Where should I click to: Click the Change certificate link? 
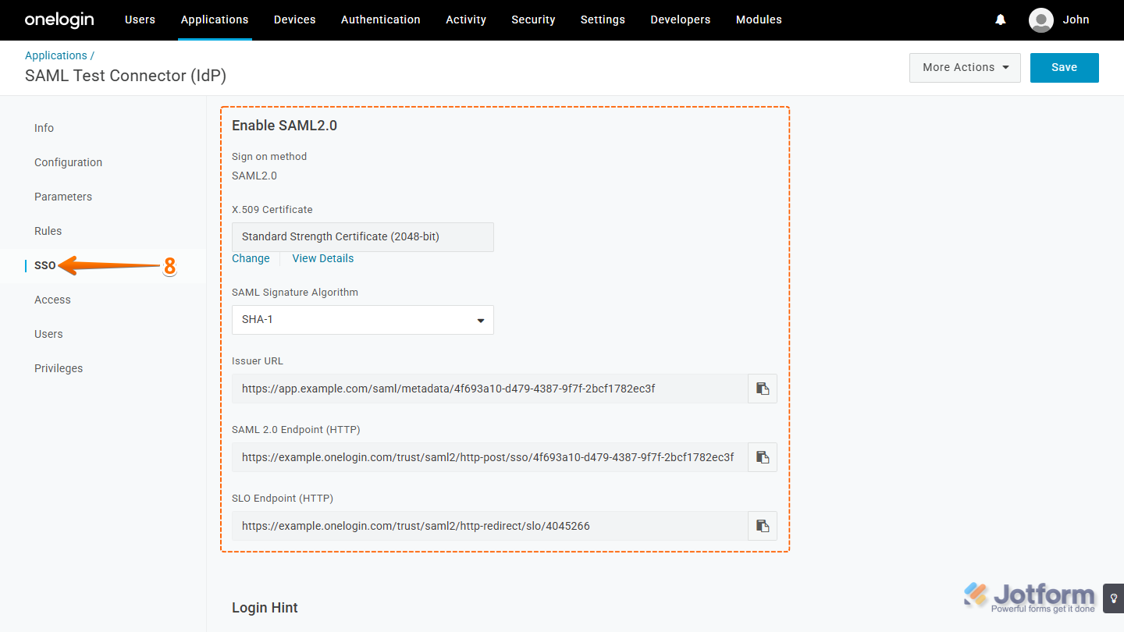click(x=251, y=258)
